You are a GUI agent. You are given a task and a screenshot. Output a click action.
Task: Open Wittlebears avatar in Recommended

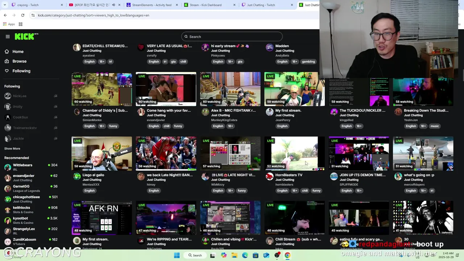(8, 167)
